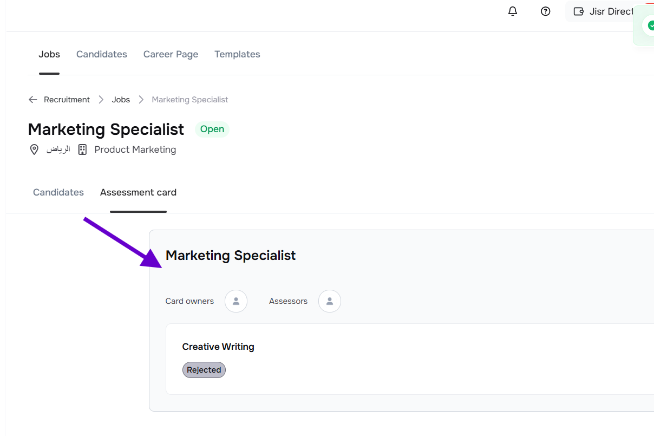The image size is (654, 436).
Task: Go to the Templates tab
Action: coord(237,54)
